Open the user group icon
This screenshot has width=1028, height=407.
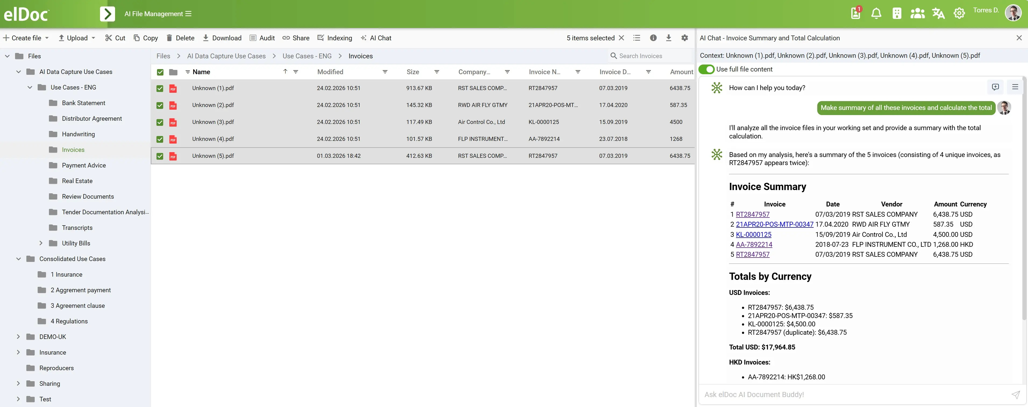pos(917,13)
